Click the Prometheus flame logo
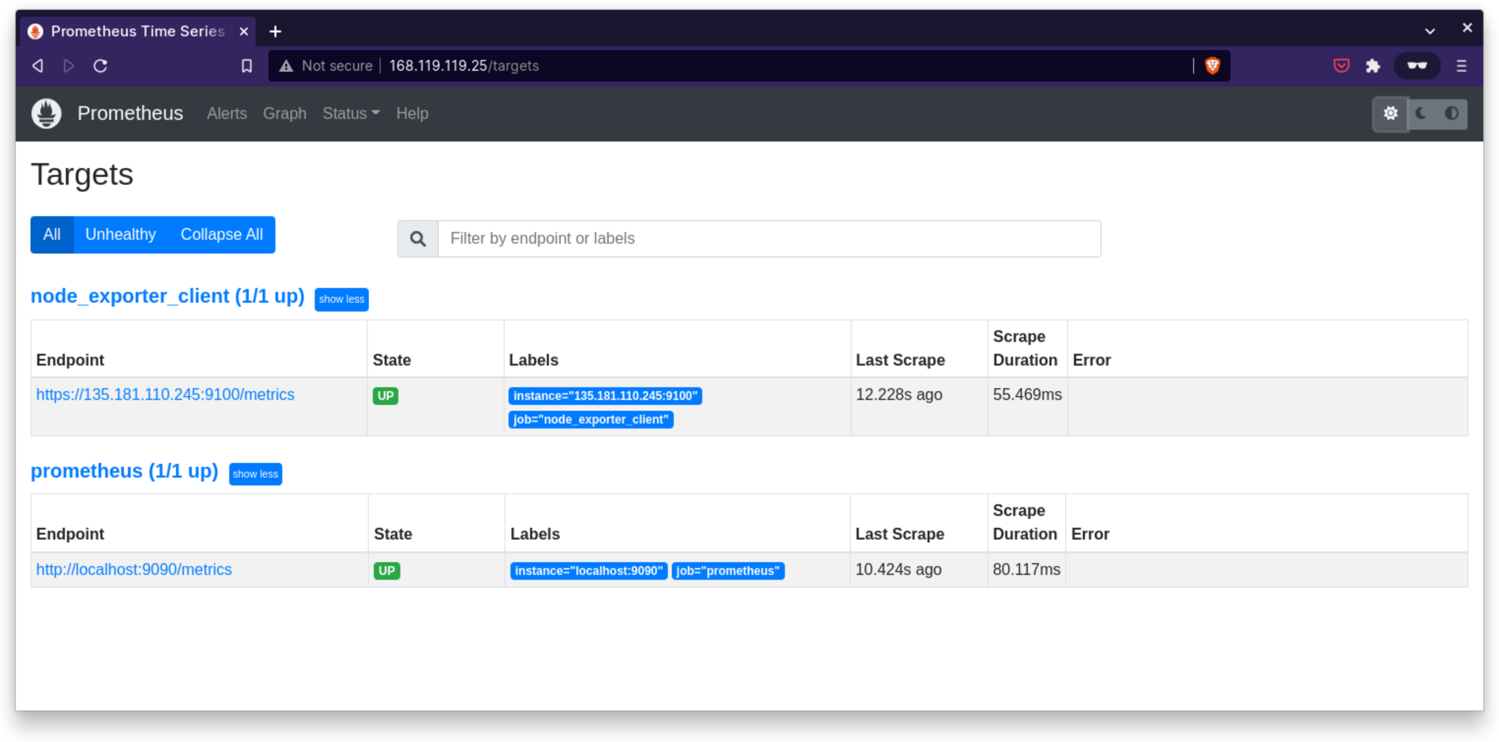 tap(46, 114)
